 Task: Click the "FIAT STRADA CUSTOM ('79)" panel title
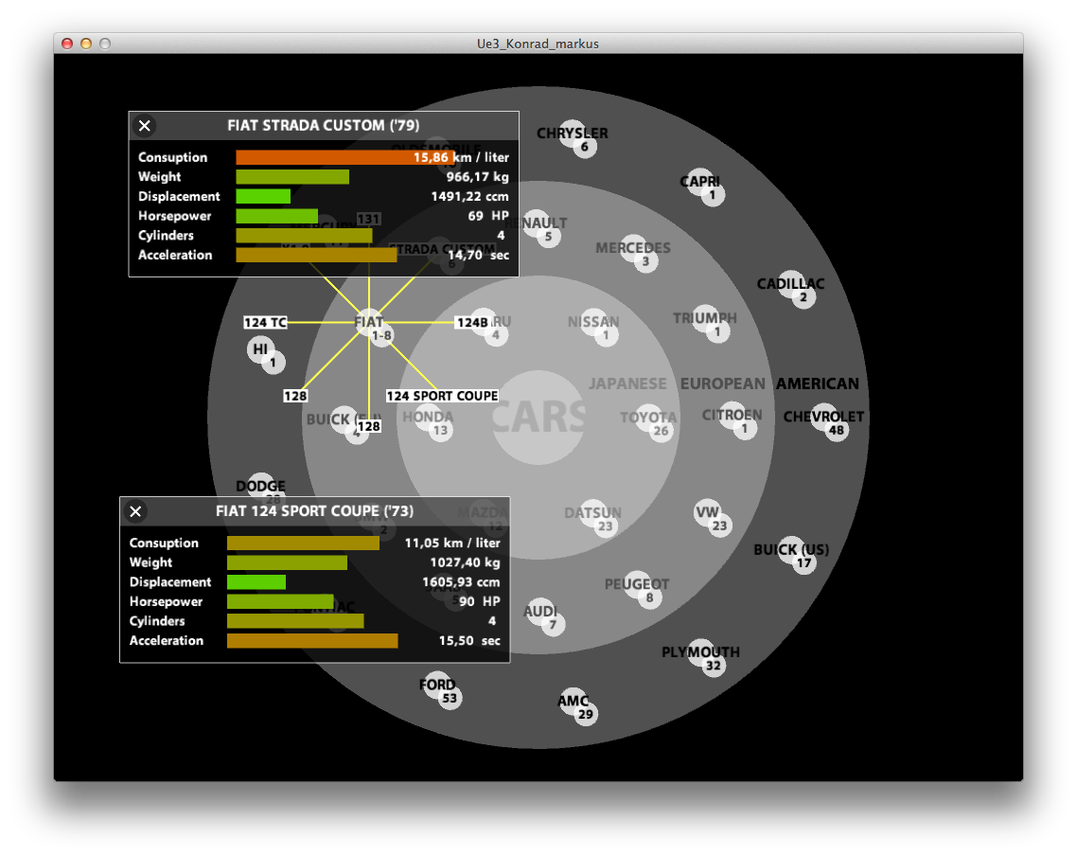tap(324, 125)
